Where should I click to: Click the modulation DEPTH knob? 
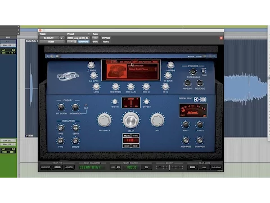click(x=75, y=128)
